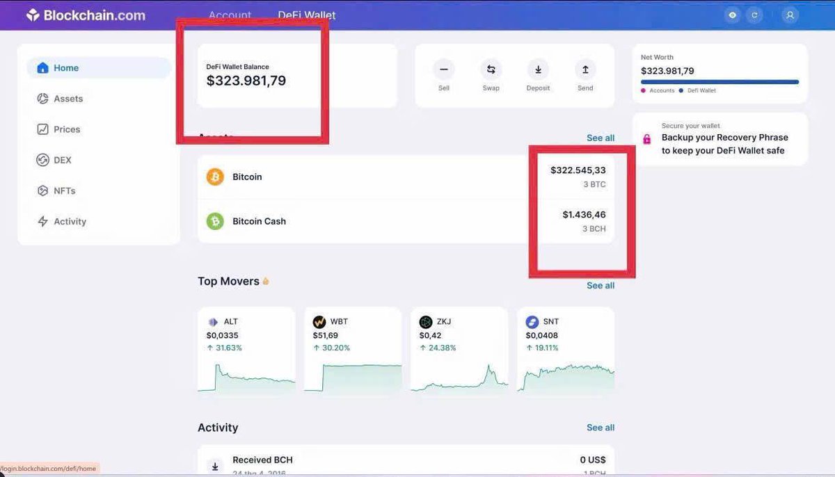Click the Defi Wallet legend label

click(x=701, y=90)
